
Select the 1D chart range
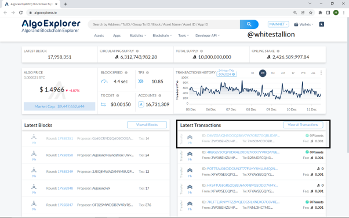(x=253, y=73)
